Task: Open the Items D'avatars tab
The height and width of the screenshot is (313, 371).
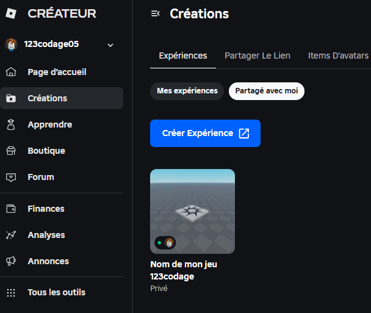Action: coord(338,56)
